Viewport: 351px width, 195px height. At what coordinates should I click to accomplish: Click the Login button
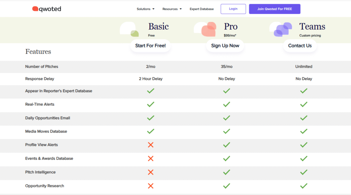click(x=233, y=9)
